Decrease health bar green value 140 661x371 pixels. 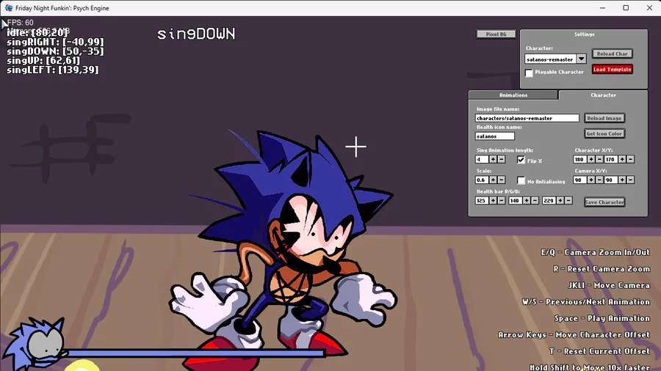(x=535, y=201)
